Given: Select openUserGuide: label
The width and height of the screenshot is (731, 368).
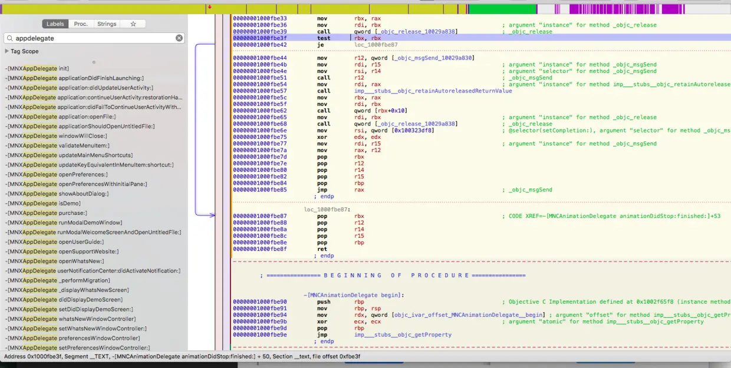Looking at the screenshot, I should coord(54,242).
